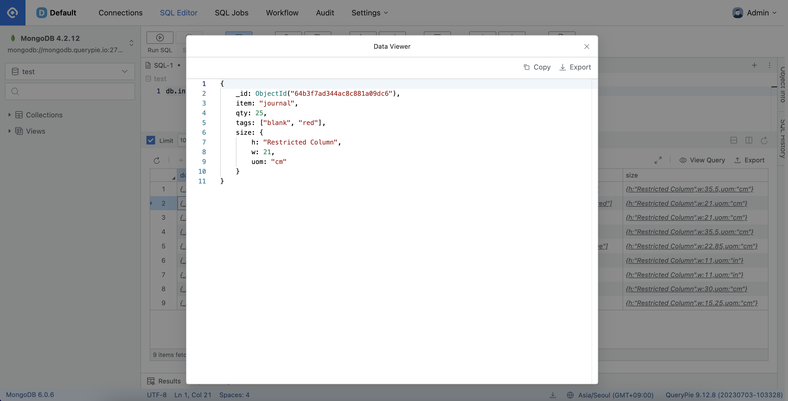Click the UTF-8 encoding indicator
The width and height of the screenshot is (788, 401).
(157, 395)
